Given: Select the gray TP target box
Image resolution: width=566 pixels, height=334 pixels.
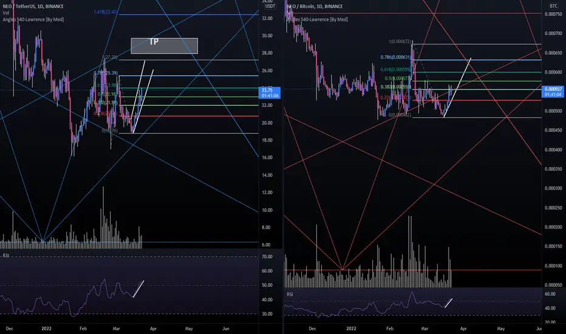Looking at the screenshot, I should pos(164,46).
